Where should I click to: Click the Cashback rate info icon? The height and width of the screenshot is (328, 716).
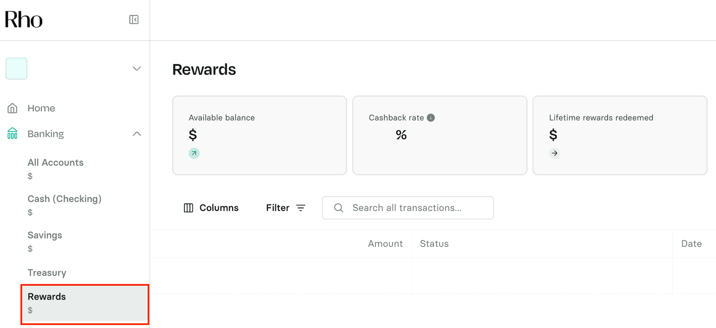pos(431,118)
